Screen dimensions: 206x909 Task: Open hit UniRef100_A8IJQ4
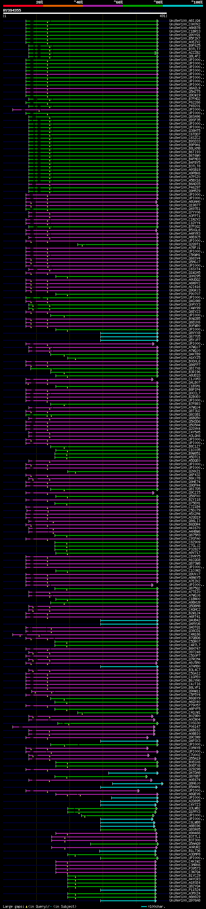[185, 21]
